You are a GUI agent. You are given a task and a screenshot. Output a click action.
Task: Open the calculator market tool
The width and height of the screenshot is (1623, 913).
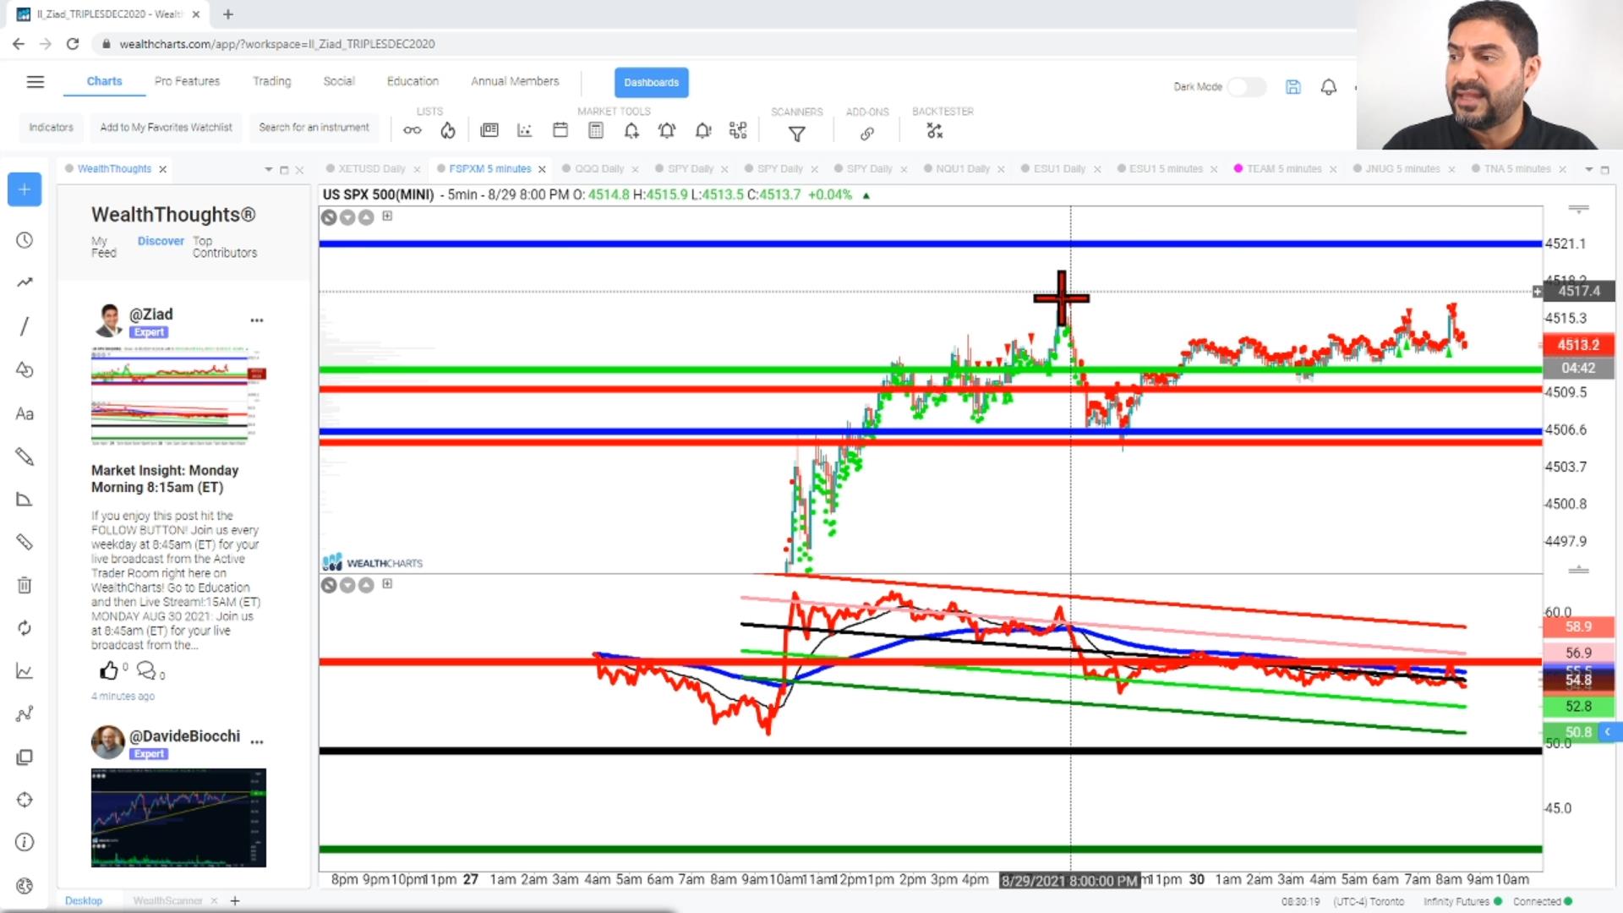(x=596, y=130)
